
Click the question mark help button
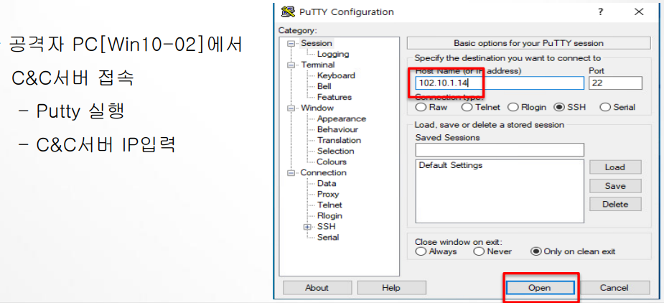601,12
